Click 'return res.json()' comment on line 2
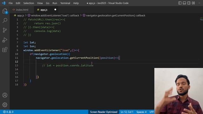The width and height of the screenshot is (203, 114). pos(47,23)
